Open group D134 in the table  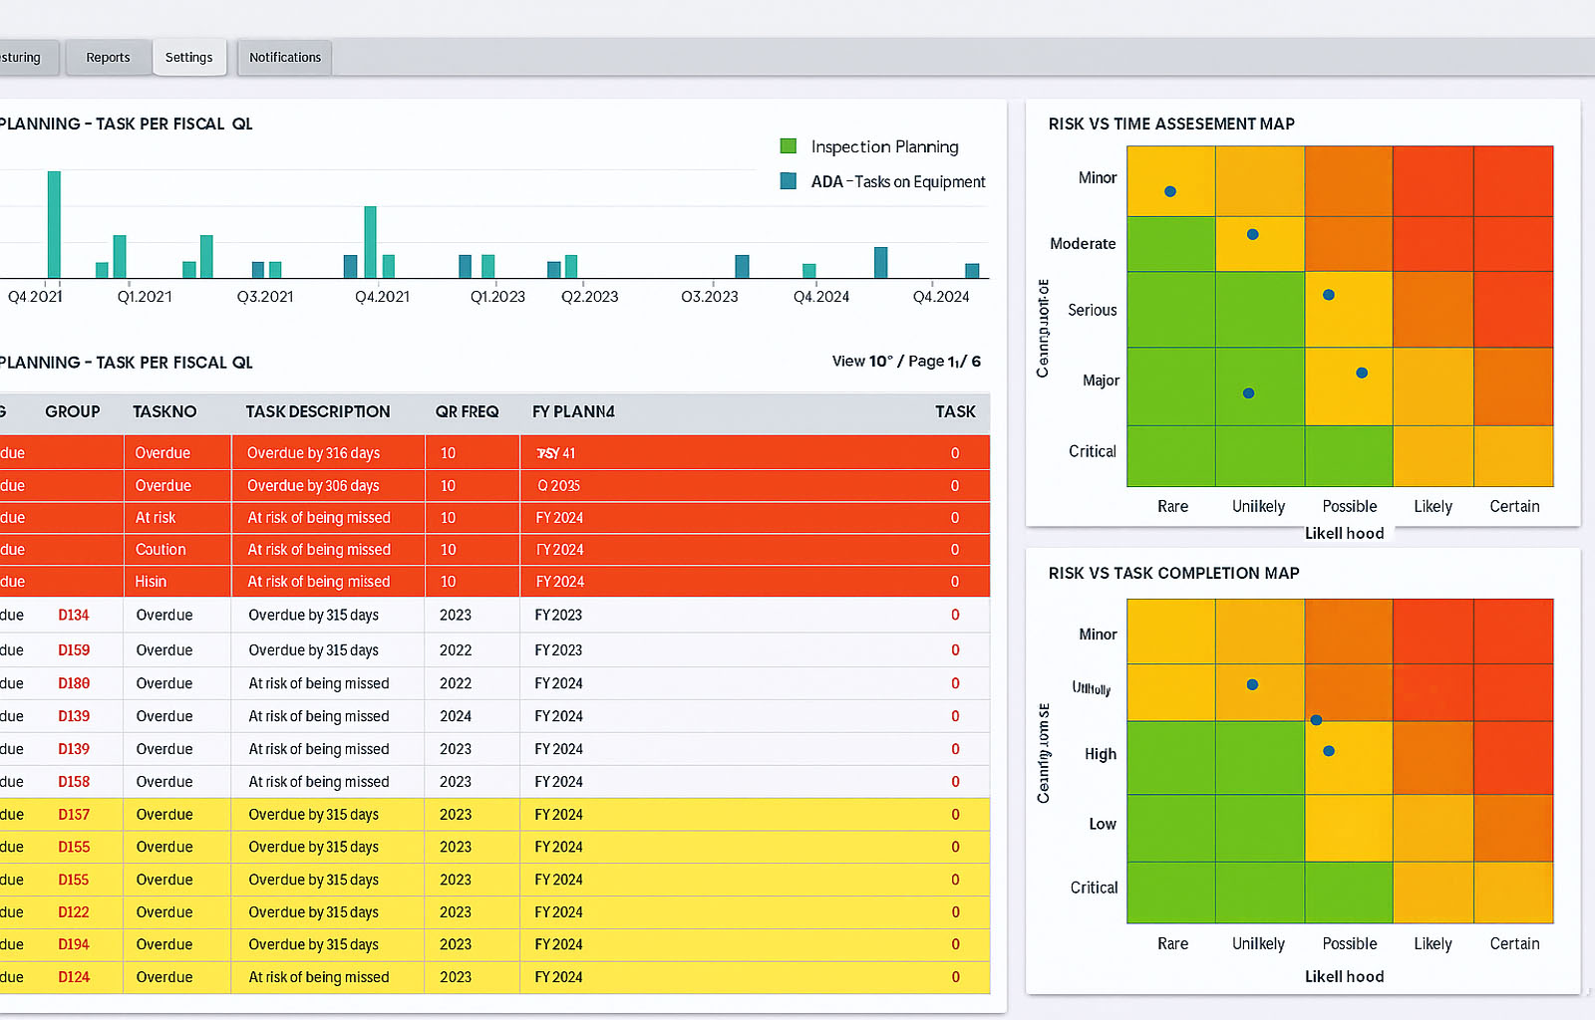tap(74, 616)
